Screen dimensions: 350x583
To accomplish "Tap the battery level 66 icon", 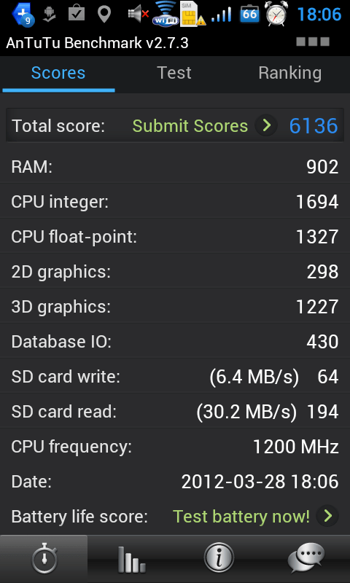I will (x=249, y=14).
